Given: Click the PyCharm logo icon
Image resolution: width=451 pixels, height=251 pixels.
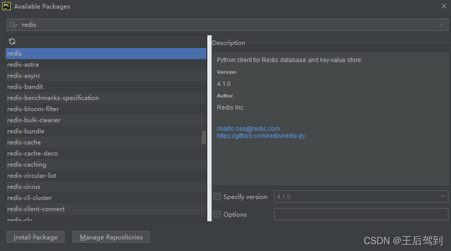Looking at the screenshot, I should pos(6,6).
